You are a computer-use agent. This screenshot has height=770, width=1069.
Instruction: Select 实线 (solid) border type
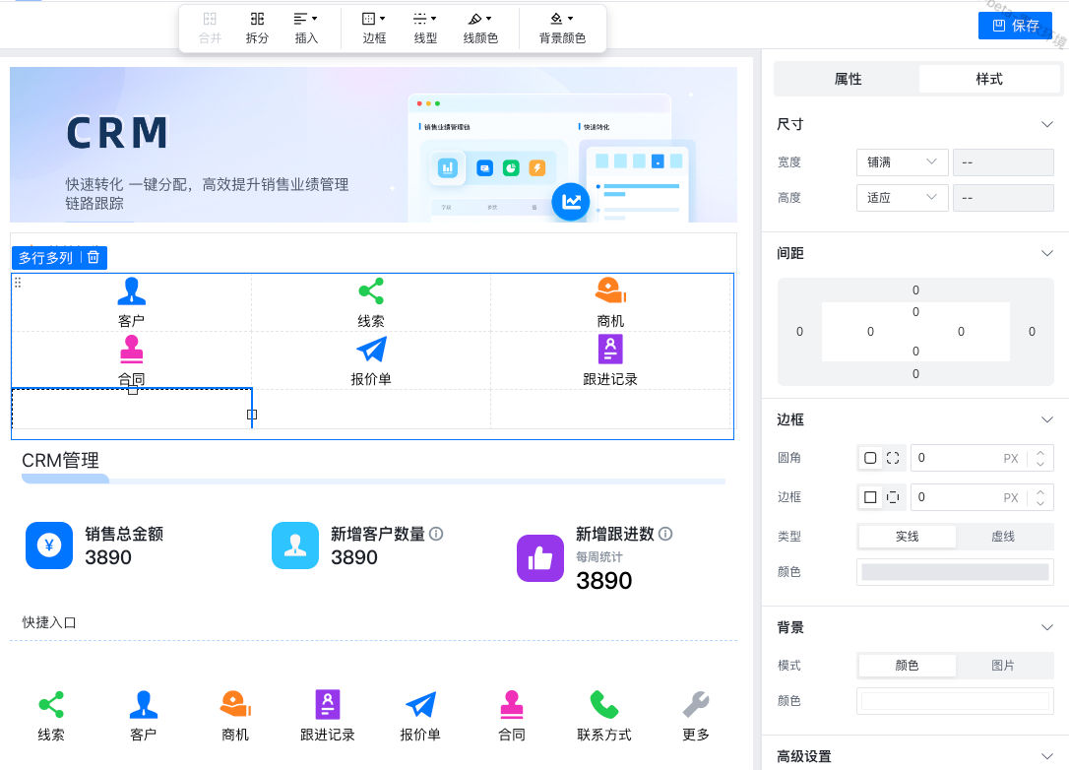coord(907,537)
